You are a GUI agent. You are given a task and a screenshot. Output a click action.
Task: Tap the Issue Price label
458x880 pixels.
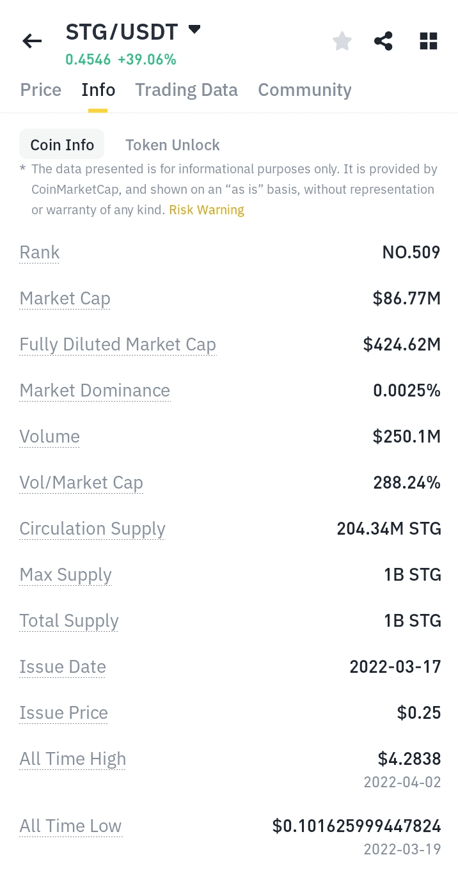click(64, 713)
